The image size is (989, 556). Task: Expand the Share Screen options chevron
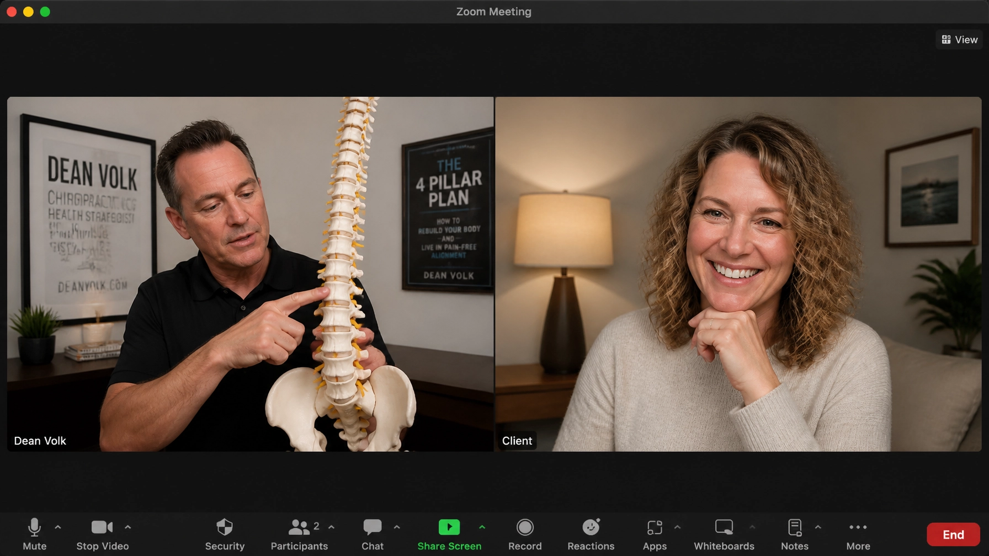(x=482, y=527)
